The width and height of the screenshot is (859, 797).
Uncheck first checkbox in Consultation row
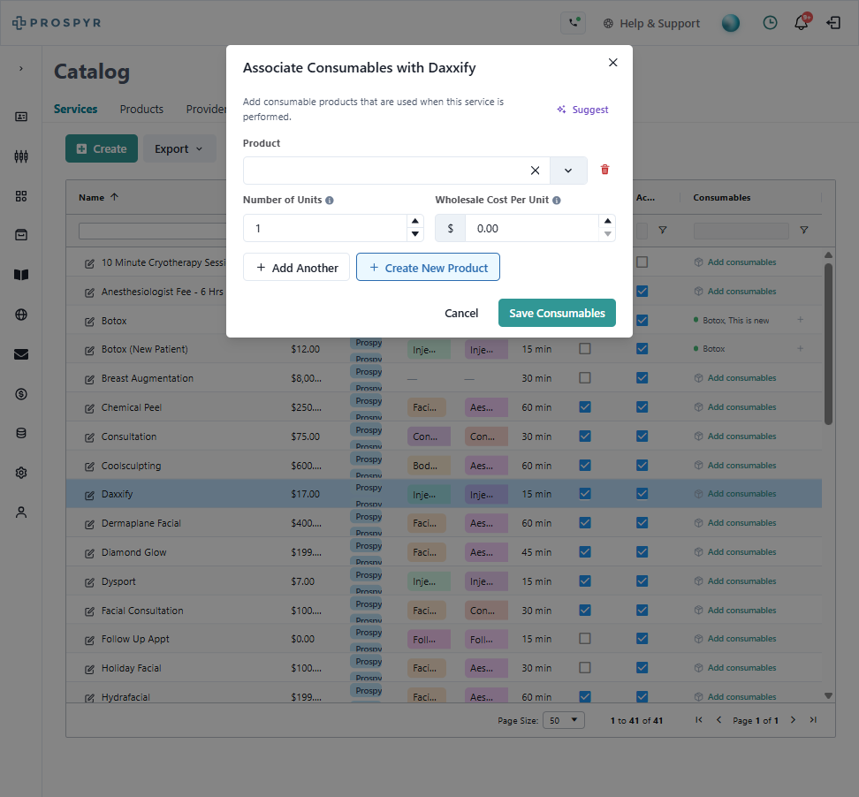pyautogui.click(x=585, y=436)
